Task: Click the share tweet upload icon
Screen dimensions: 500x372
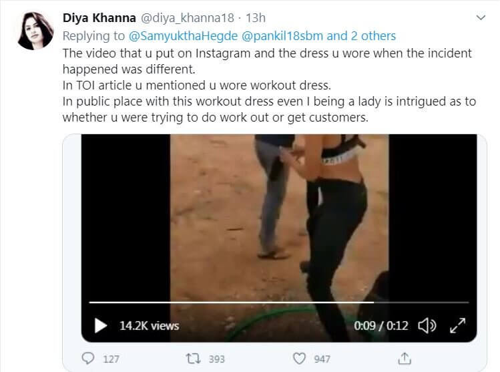Action: tap(404, 359)
